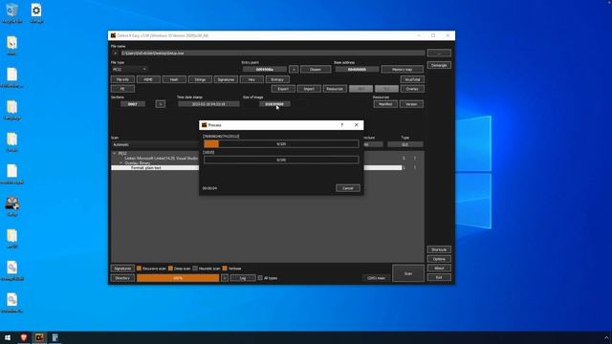Image resolution: width=612 pixels, height=344 pixels.
Task: Open the Options dialog
Action: point(439,259)
